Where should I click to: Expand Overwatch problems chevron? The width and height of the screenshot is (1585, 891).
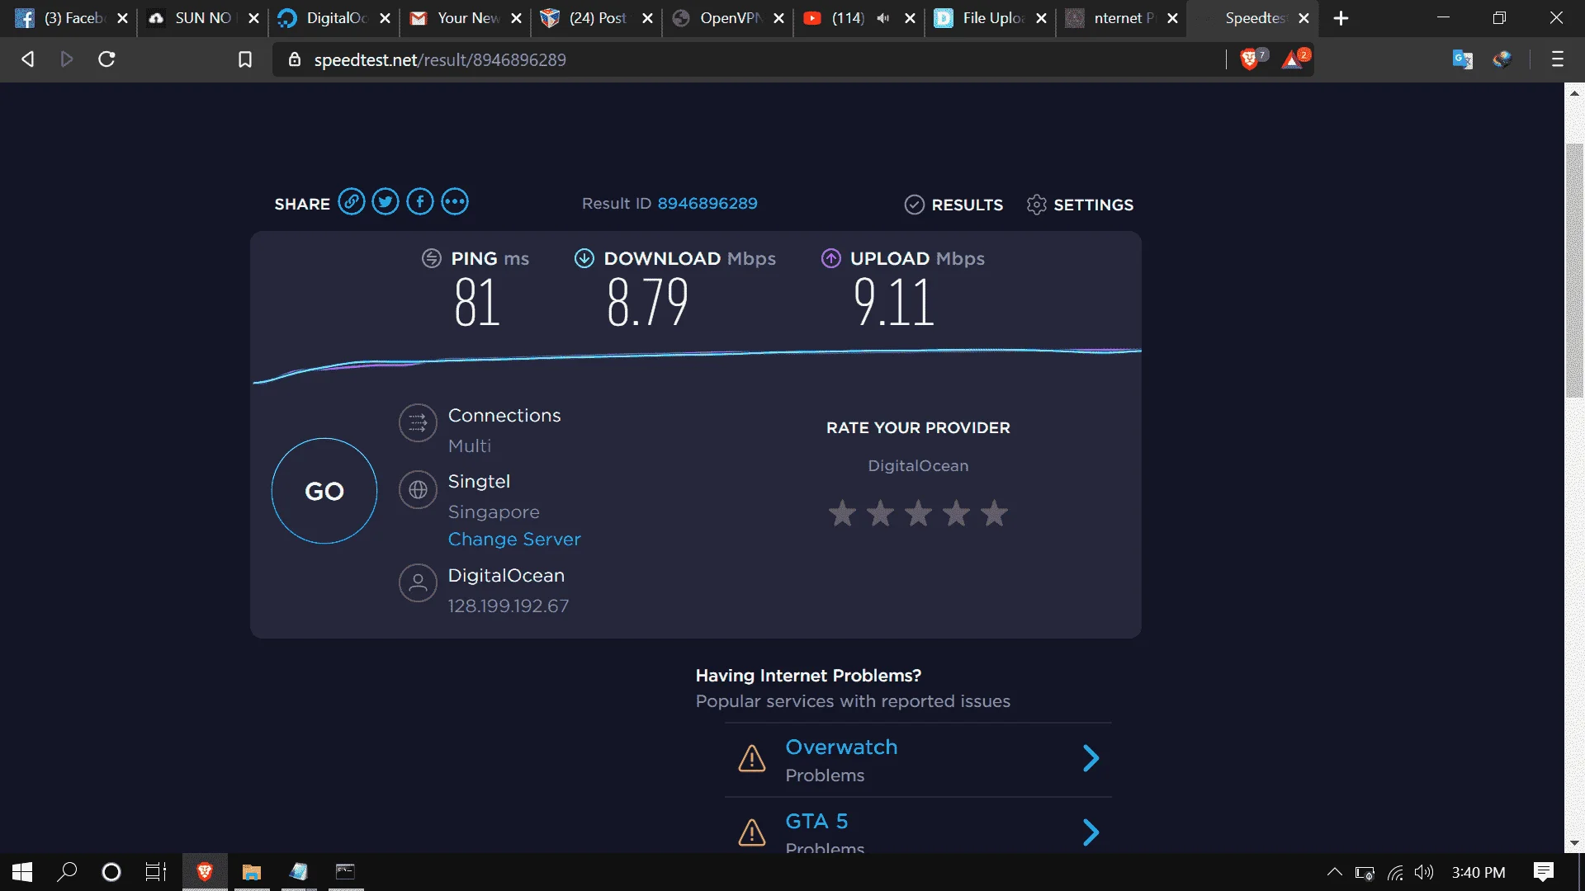1091,758
